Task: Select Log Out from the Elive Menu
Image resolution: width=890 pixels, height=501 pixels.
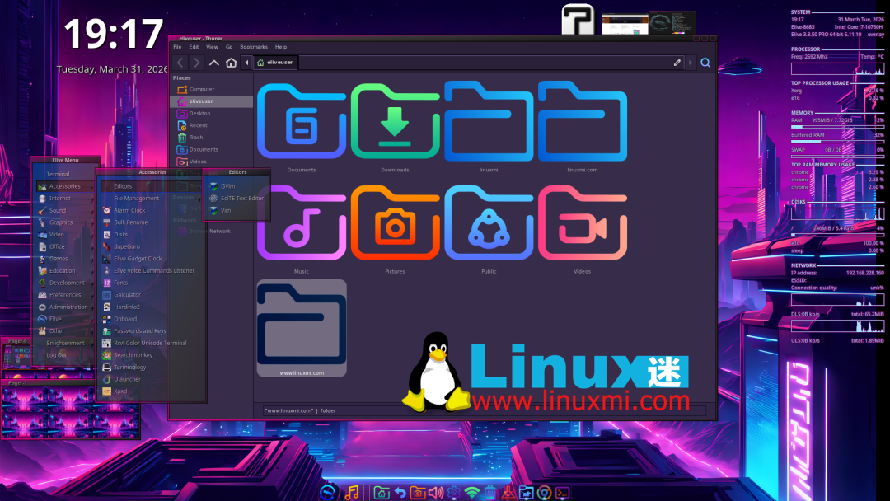Action: point(59,354)
